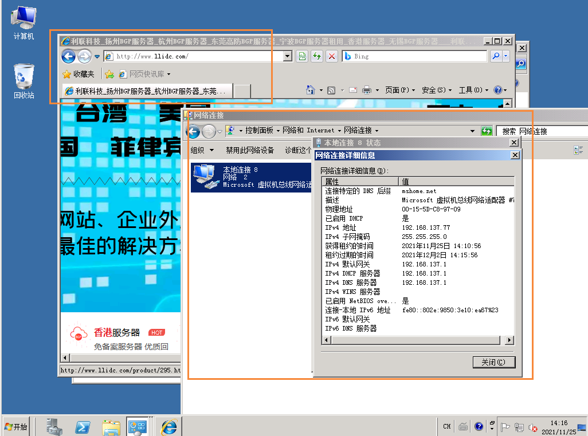This screenshot has width=588, height=436.
Task: Launch PowerShell from the taskbar
Action: [x=83, y=427]
